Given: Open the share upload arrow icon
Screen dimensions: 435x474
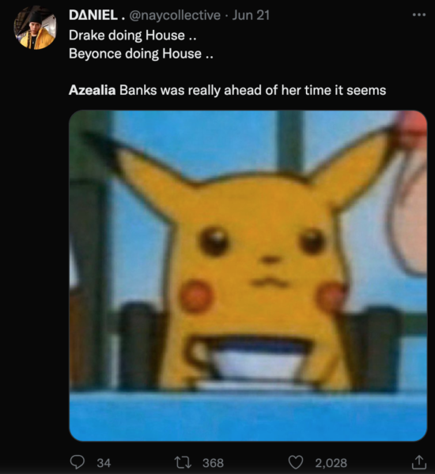Looking at the screenshot, I should 419,462.
